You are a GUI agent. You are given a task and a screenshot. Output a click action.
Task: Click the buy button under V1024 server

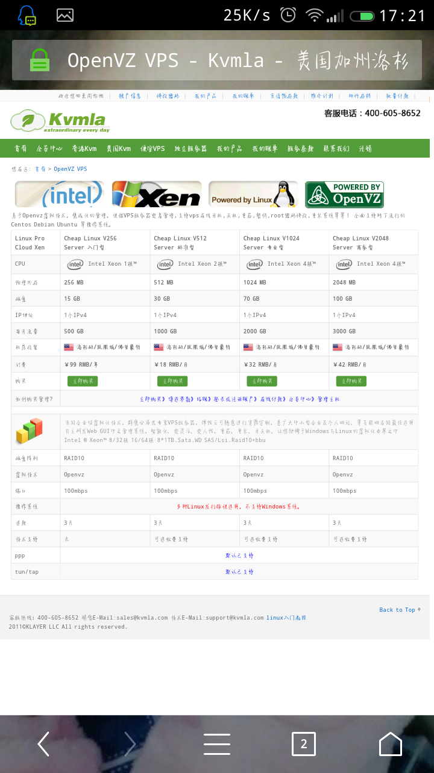pyautogui.click(x=262, y=381)
